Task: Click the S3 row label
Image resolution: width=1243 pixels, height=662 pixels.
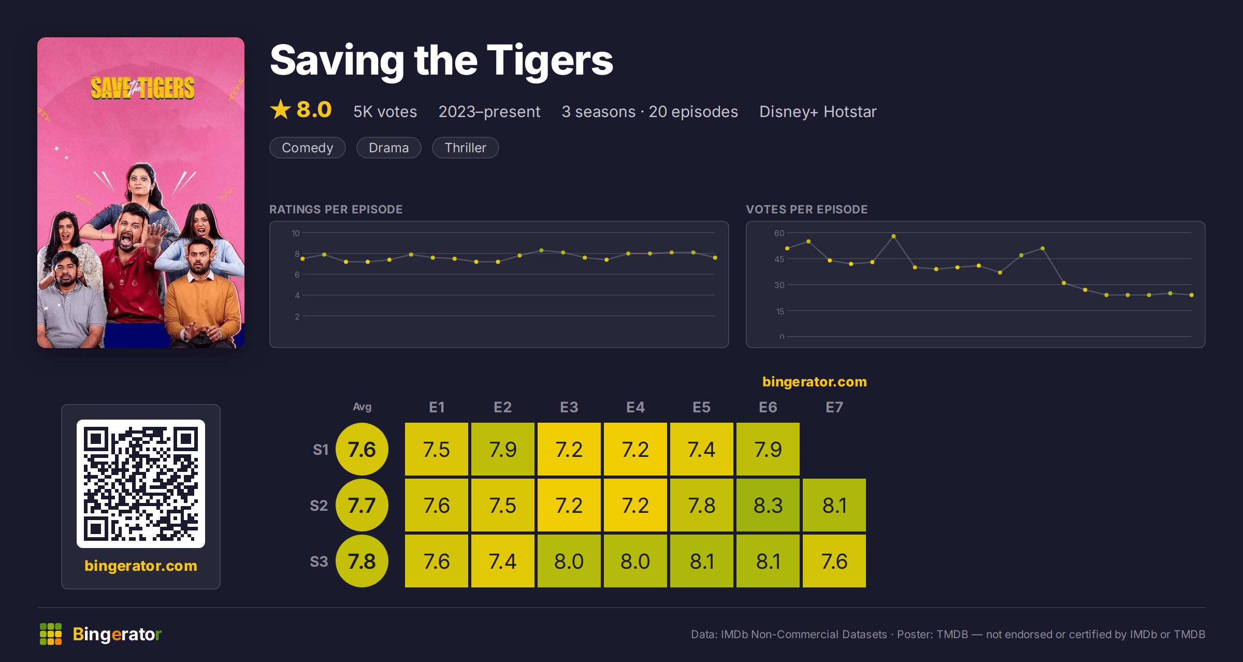Action: (319, 562)
